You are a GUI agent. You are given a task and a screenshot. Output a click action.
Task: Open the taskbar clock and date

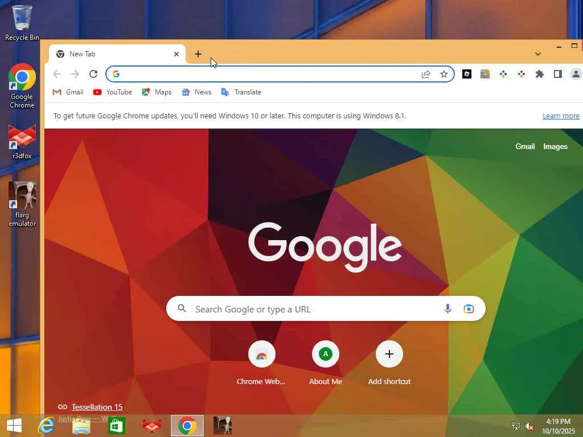click(559, 426)
